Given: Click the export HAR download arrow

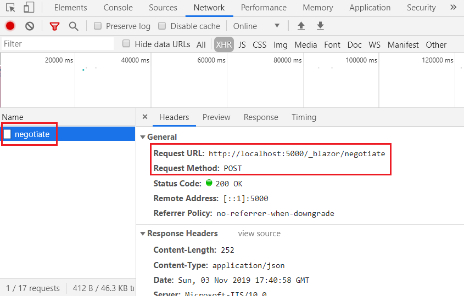Looking at the screenshot, I should click(x=320, y=26).
